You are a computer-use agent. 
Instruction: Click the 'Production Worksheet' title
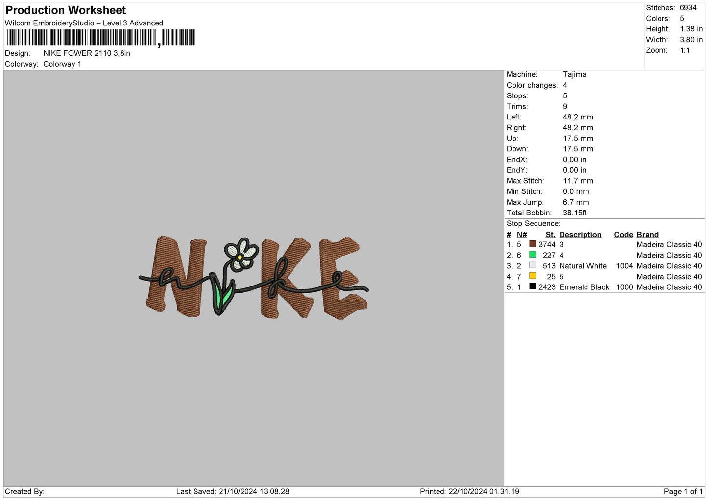point(66,10)
